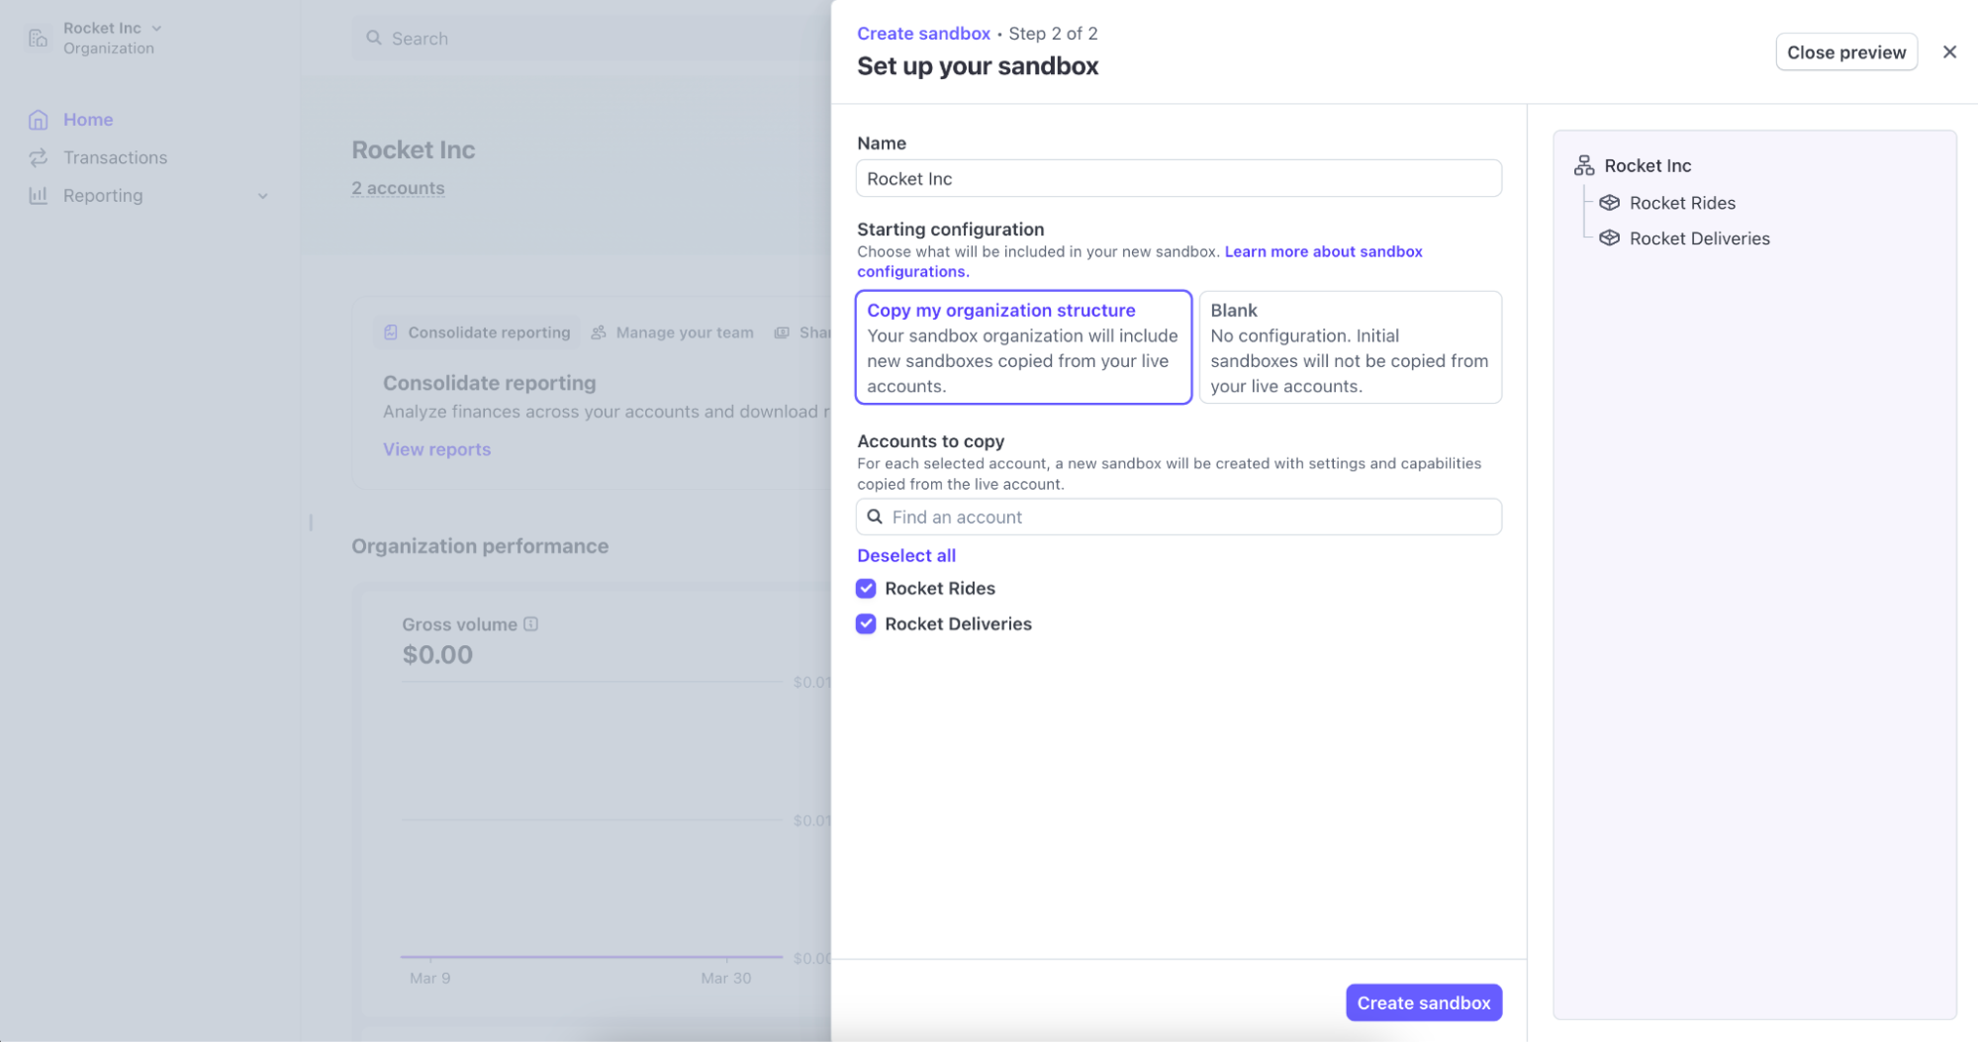Screen dimensions: 1978x1043
Task: Expand the Reporting menu chevron
Action: click(262, 196)
